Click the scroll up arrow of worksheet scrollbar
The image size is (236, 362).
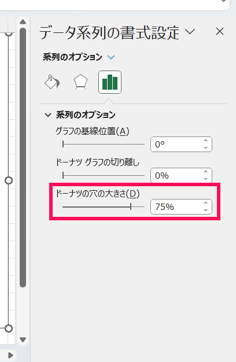tap(23, 22)
